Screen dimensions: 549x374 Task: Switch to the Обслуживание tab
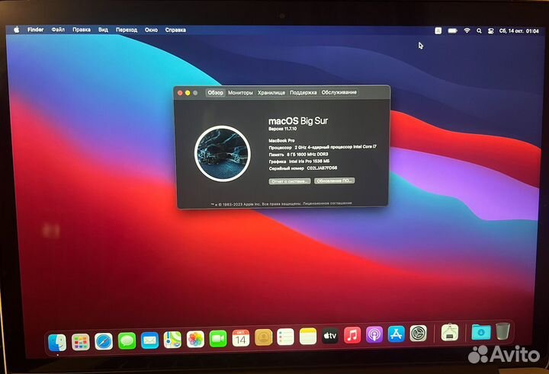339,92
